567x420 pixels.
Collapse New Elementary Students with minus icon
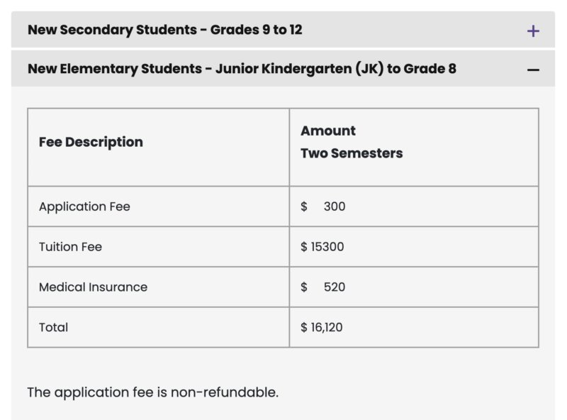point(533,70)
